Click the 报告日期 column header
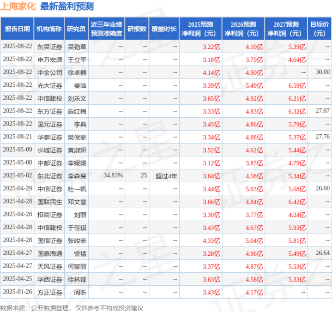 [17, 29]
